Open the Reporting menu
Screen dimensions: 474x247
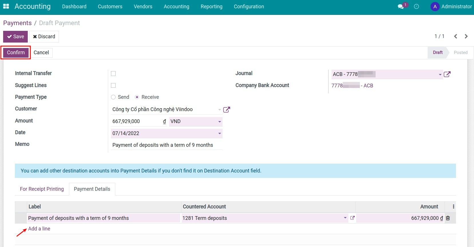point(211,7)
